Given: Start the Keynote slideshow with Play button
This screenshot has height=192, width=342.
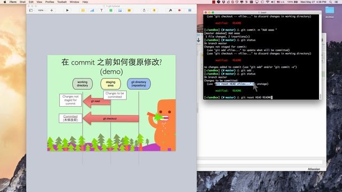Looking at the screenshot, I should tap(67, 11).
